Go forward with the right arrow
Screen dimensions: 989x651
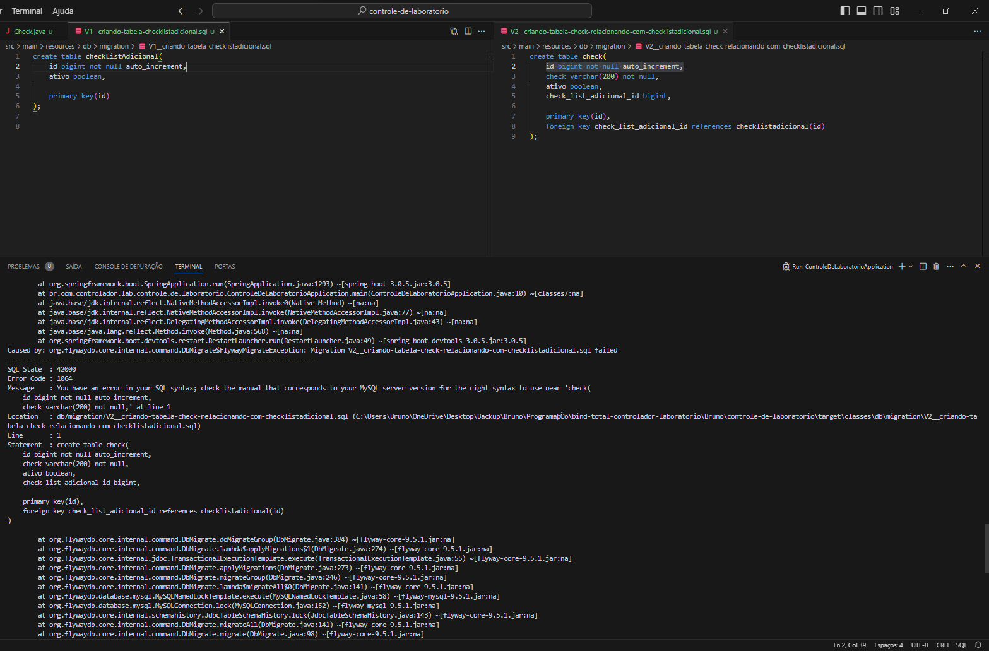(x=199, y=11)
